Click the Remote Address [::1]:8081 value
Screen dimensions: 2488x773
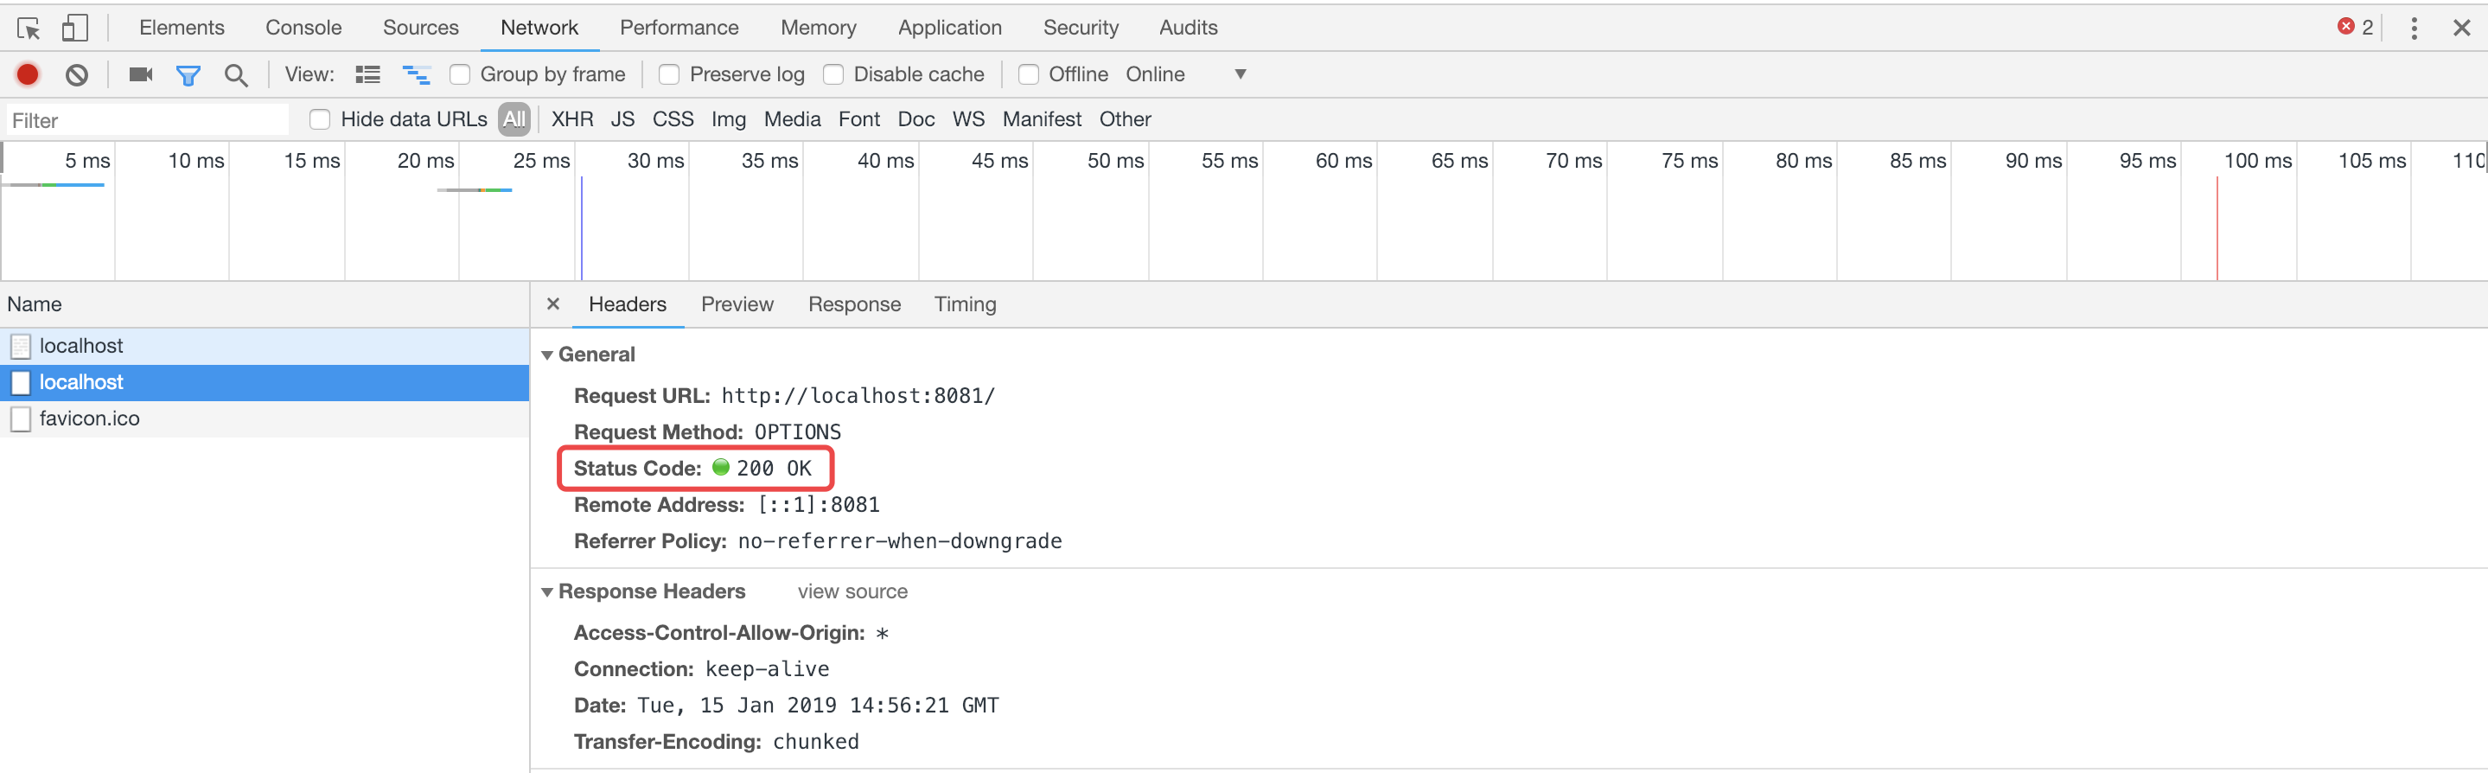point(818,505)
